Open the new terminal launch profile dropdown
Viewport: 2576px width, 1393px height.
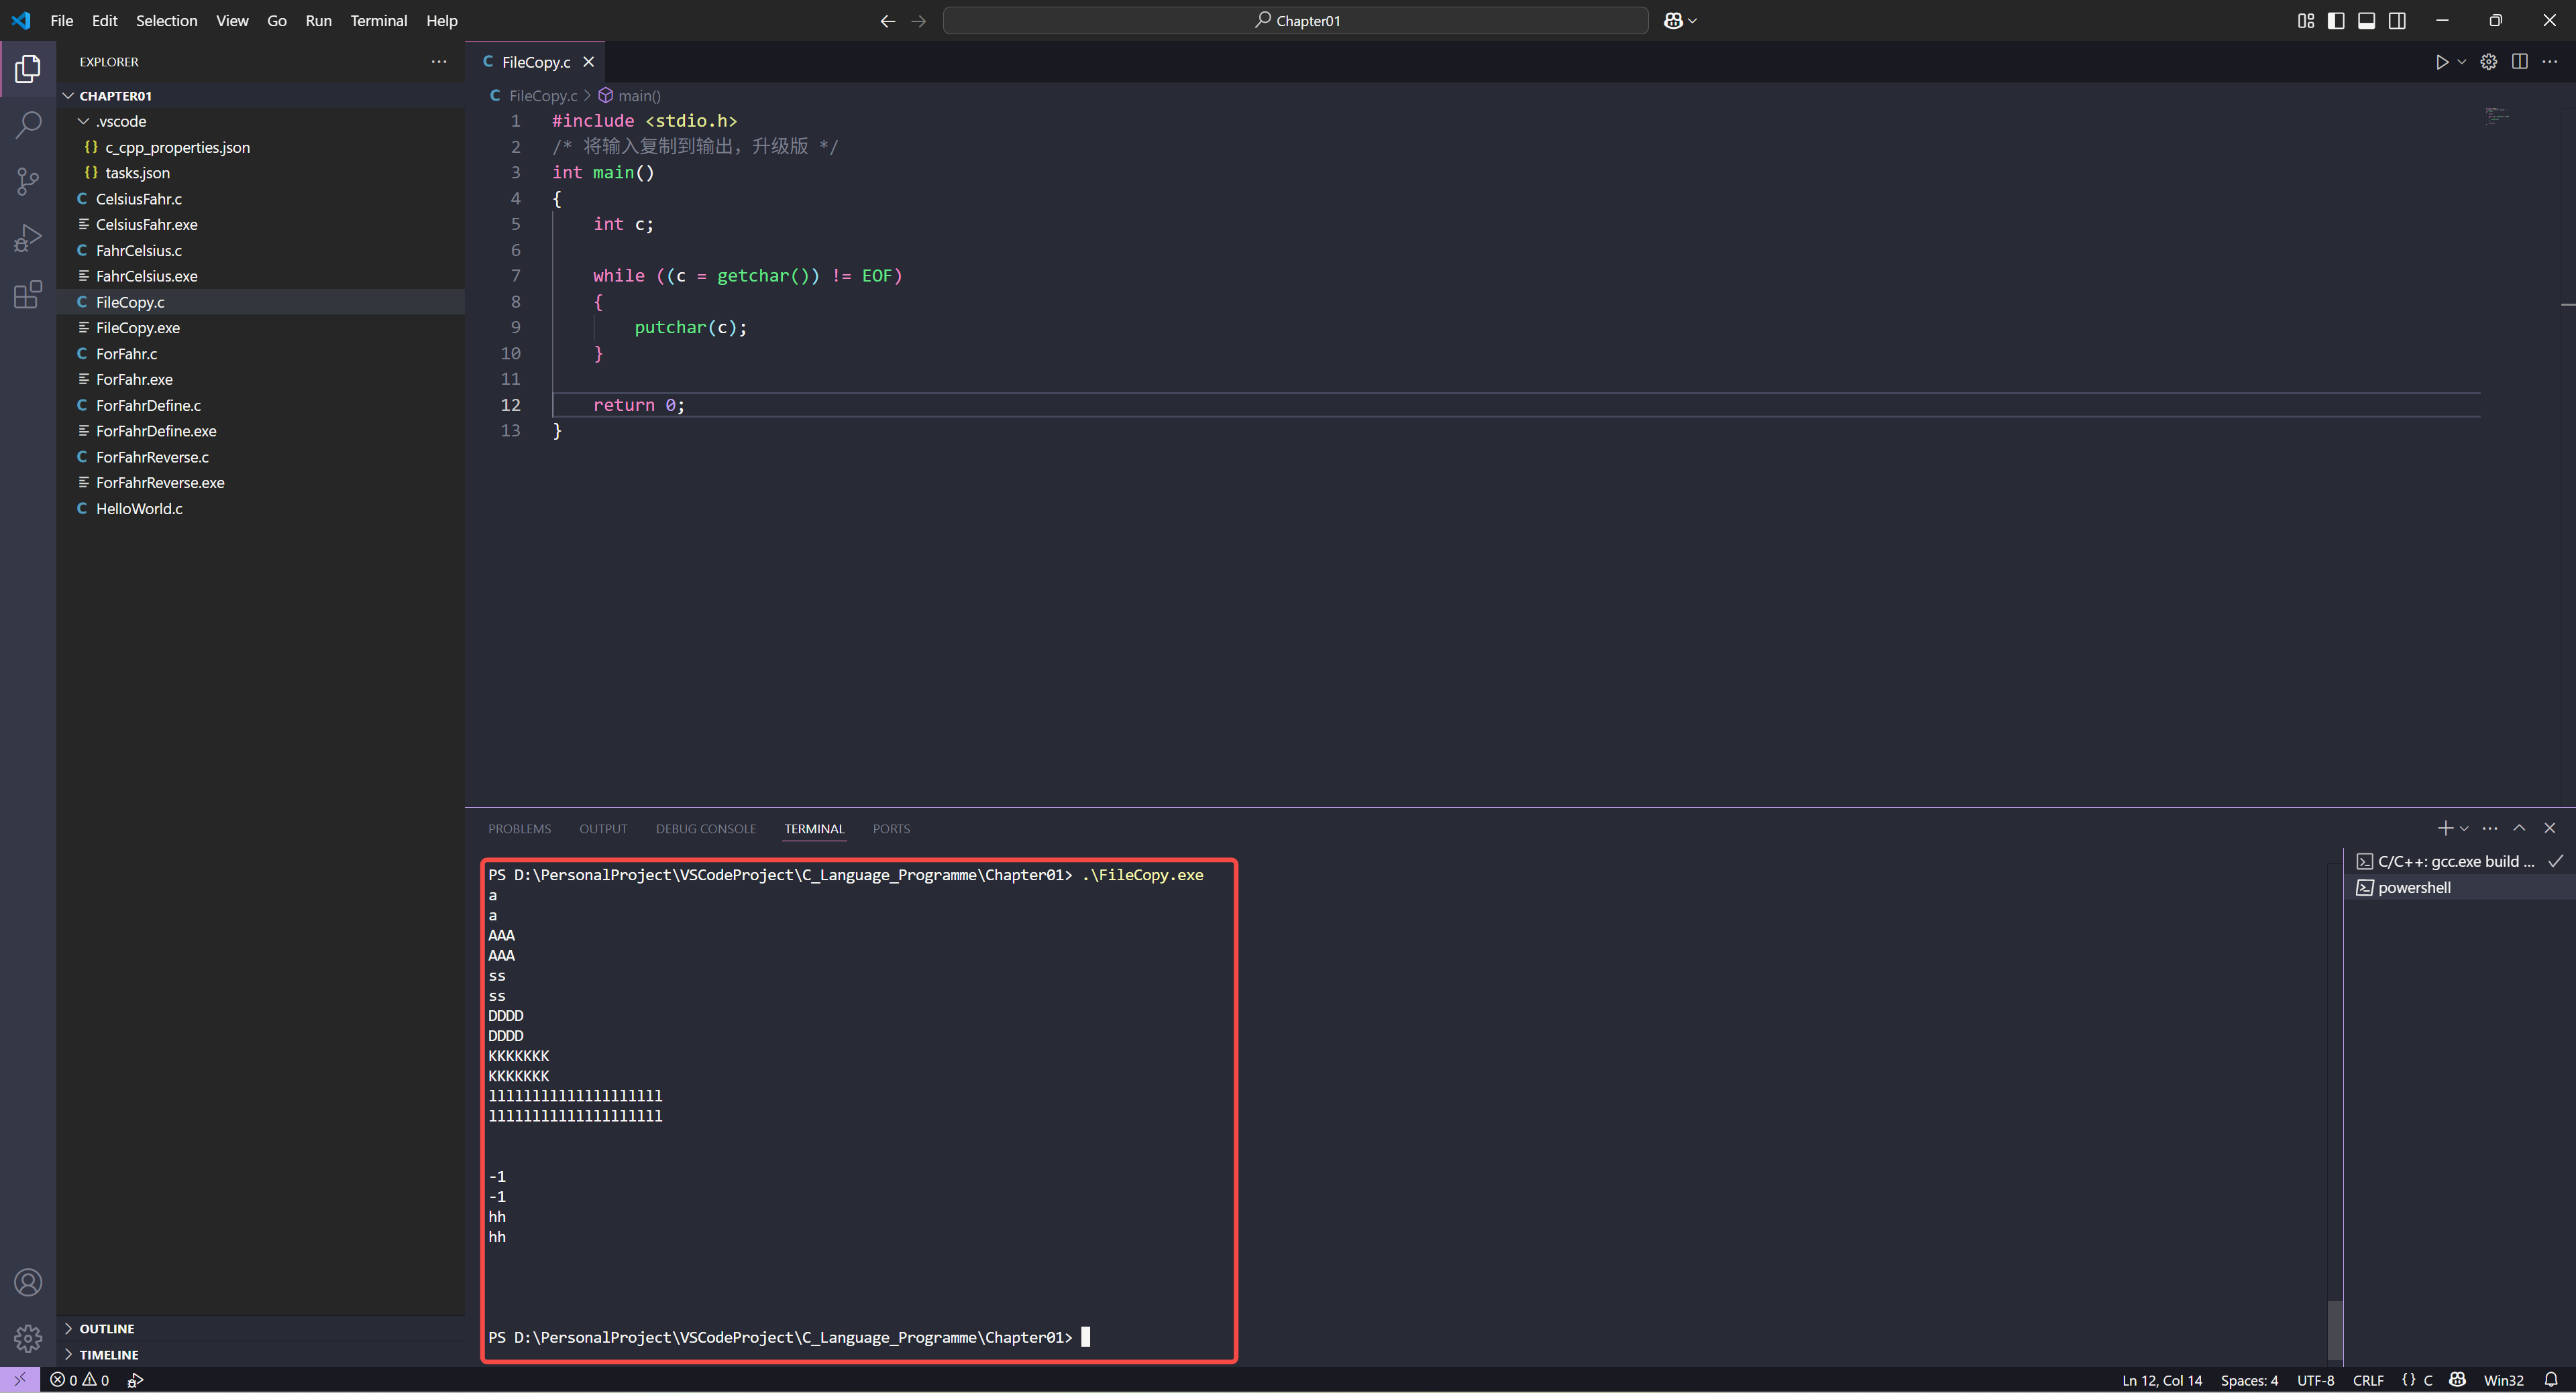point(2464,829)
